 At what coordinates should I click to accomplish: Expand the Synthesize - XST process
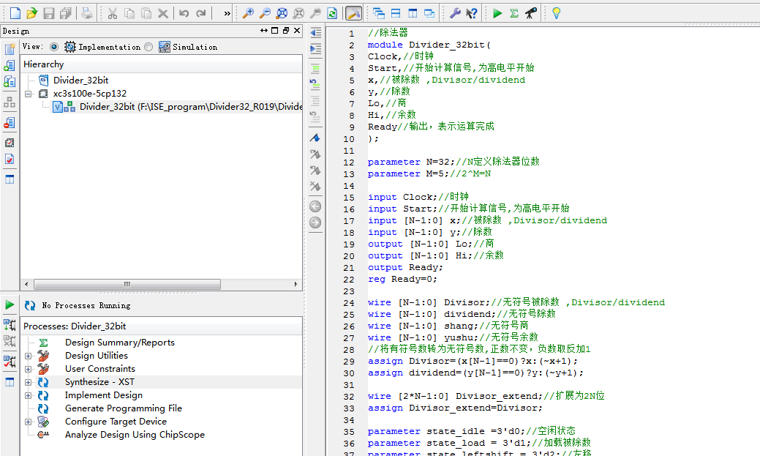click(29, 382)
